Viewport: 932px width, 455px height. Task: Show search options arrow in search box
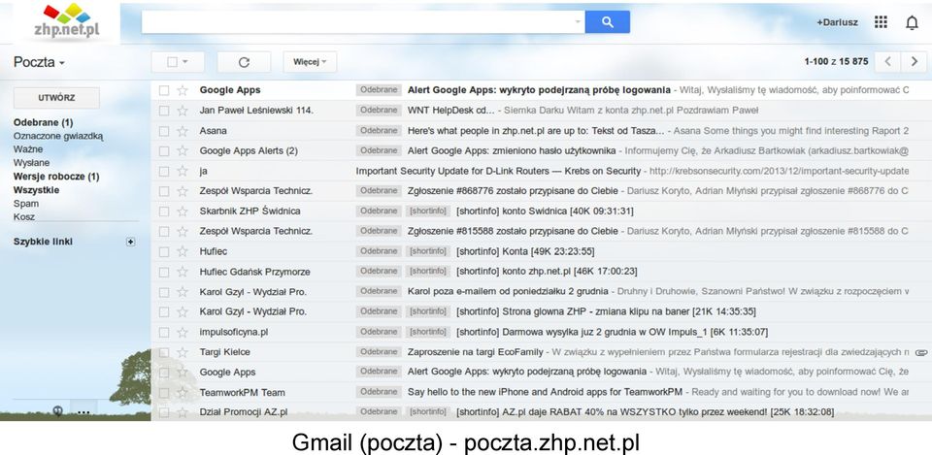[x=577, y=22]
